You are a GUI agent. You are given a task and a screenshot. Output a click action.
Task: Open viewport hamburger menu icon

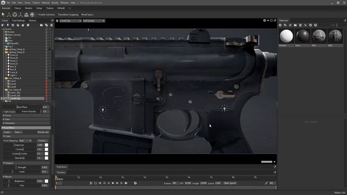point(57,21)
